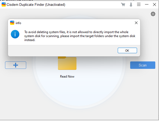
Task: Close the Cisdem Duplicate Finder window
Action: (x=155, y=5)
